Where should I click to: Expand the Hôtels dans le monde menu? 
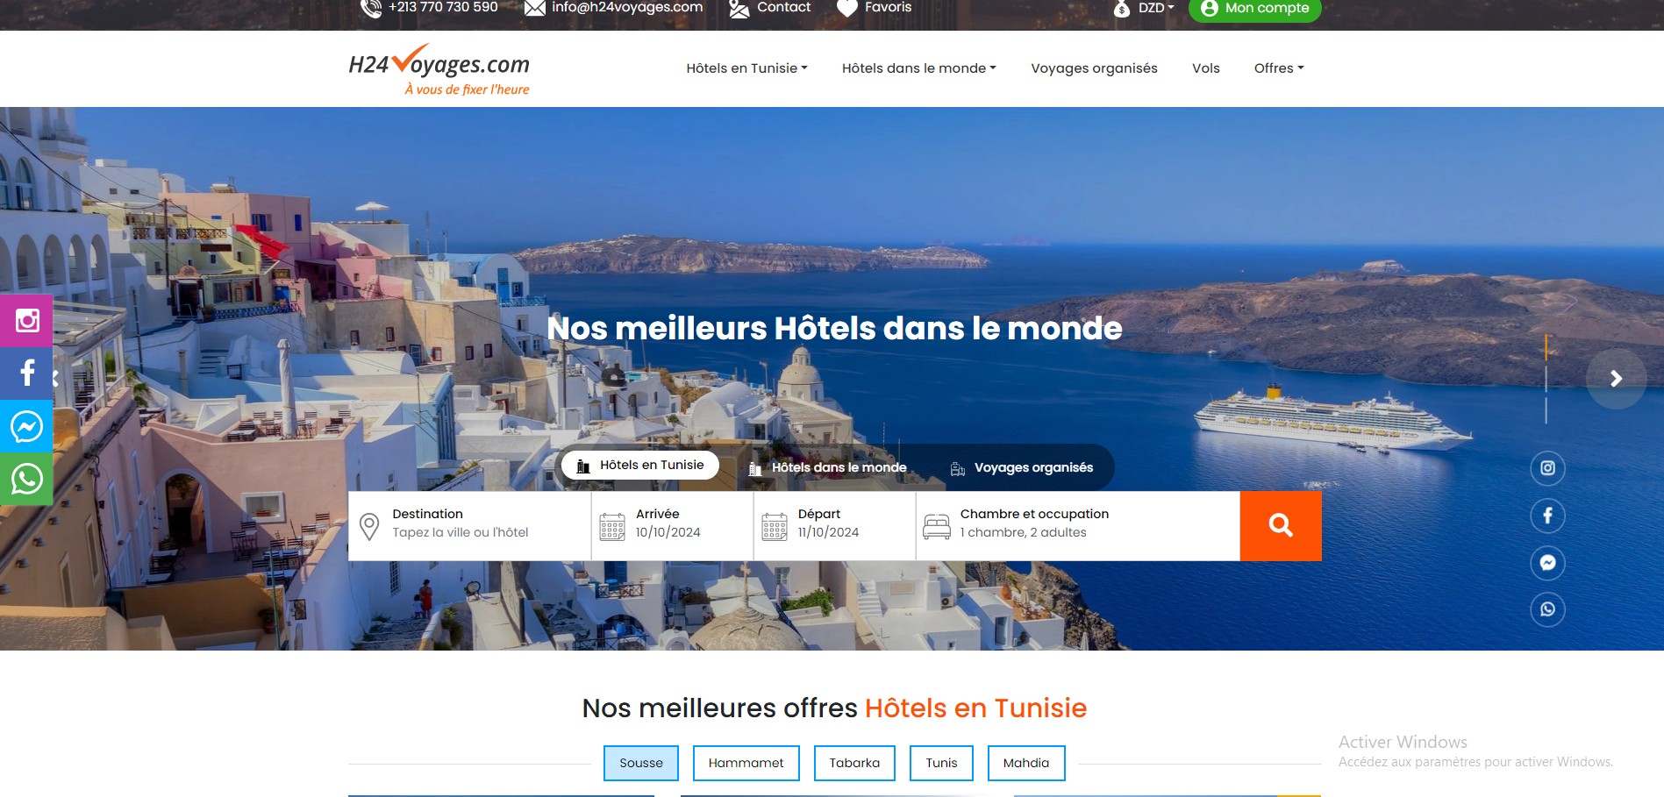918,68
